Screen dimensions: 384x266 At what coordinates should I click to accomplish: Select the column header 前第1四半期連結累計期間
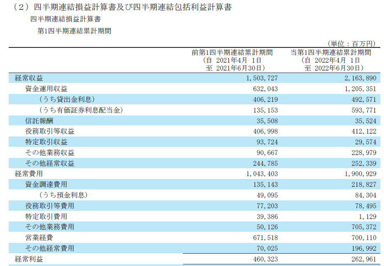(x=232, y=52)
